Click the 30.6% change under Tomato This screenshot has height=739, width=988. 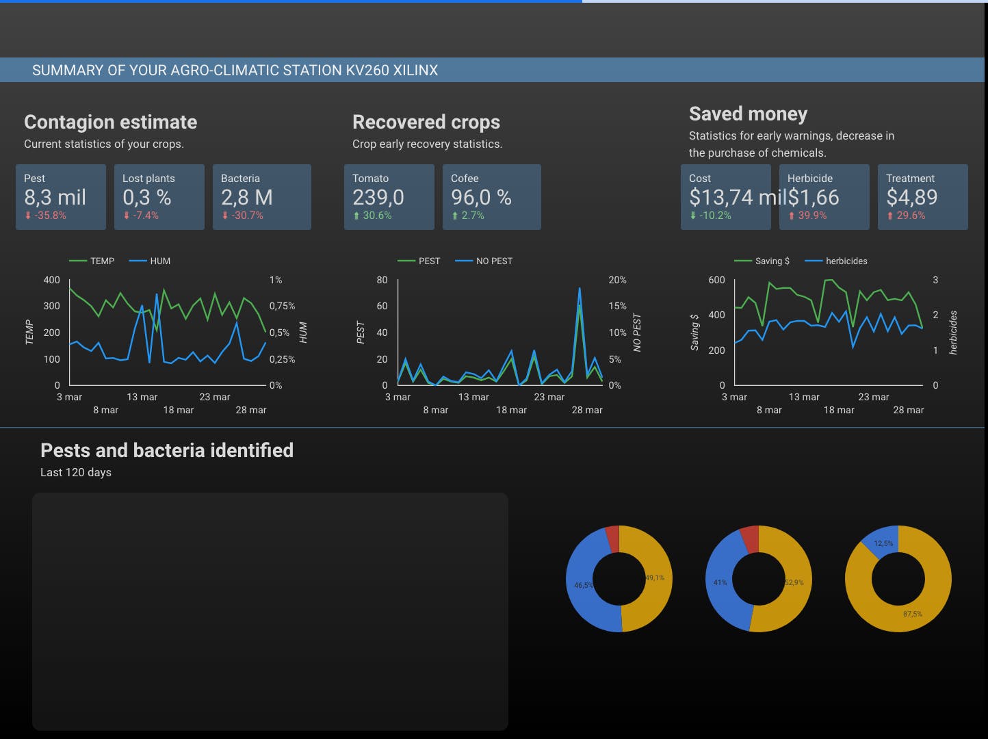(x=377, y=216)
